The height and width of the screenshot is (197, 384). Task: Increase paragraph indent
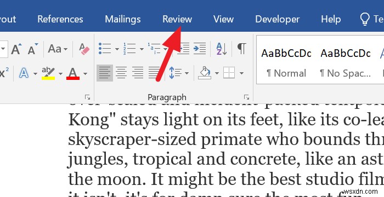[x=200, y=48]
